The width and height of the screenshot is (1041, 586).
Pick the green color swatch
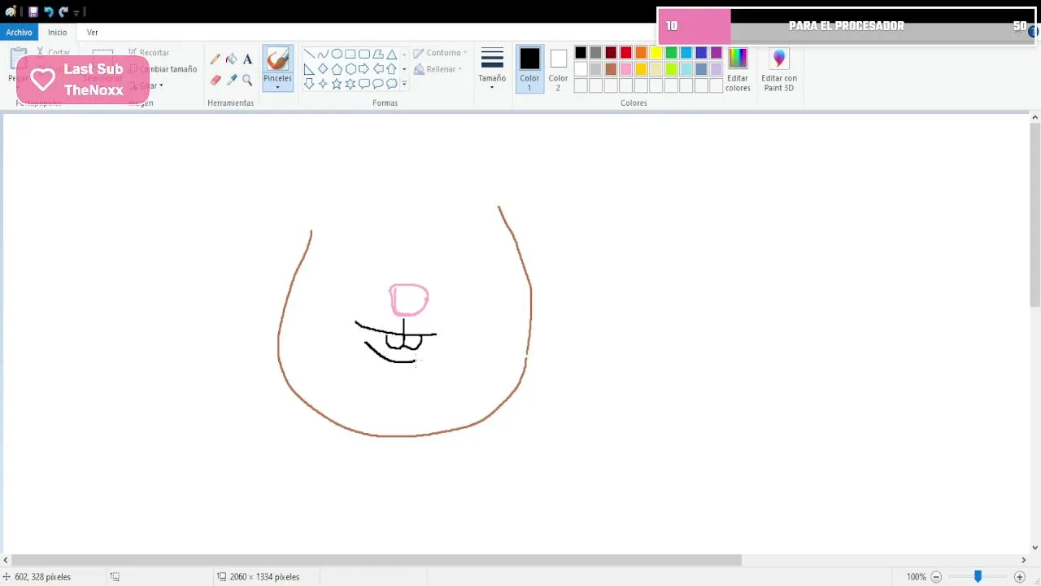(x=672, y=53)
